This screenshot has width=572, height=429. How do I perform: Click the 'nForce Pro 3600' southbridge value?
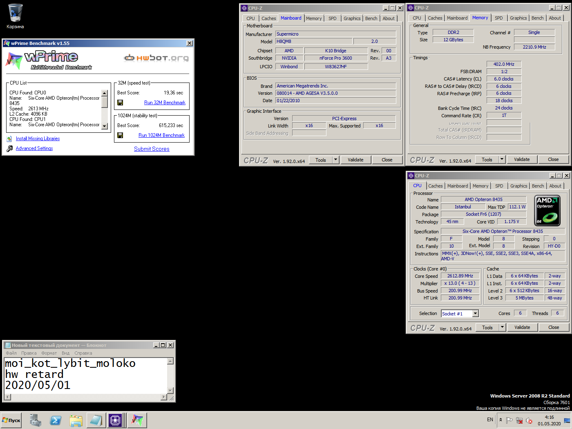click(335, 58)
